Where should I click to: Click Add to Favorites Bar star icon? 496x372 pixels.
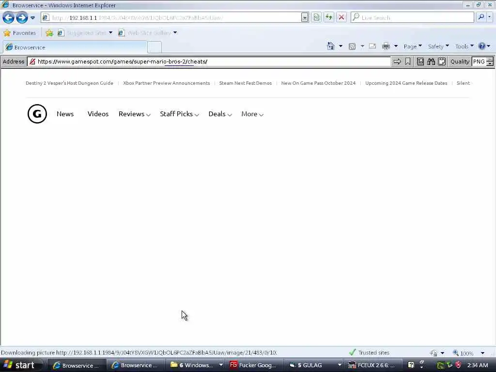50,33
